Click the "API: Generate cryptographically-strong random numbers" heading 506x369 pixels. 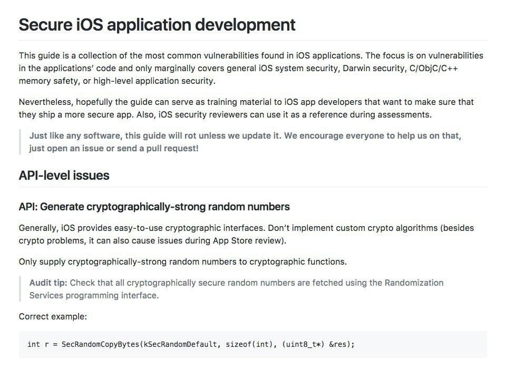click(x=154, y=206)
